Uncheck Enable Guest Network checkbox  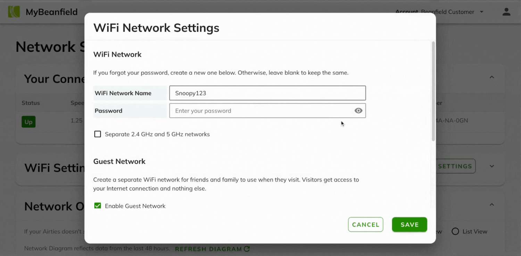[x=98, y=206]
